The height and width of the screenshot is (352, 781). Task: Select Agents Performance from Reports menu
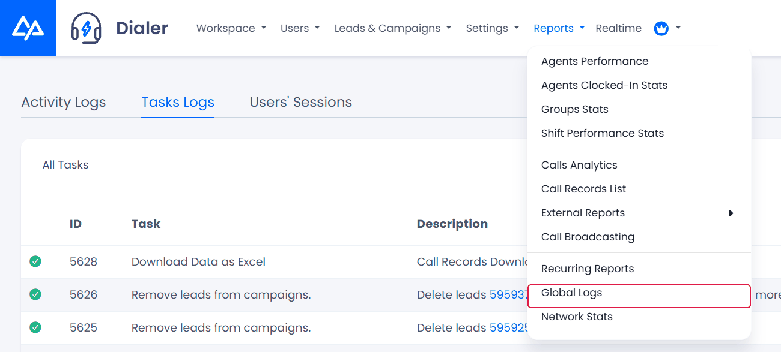tap(639, 61)
